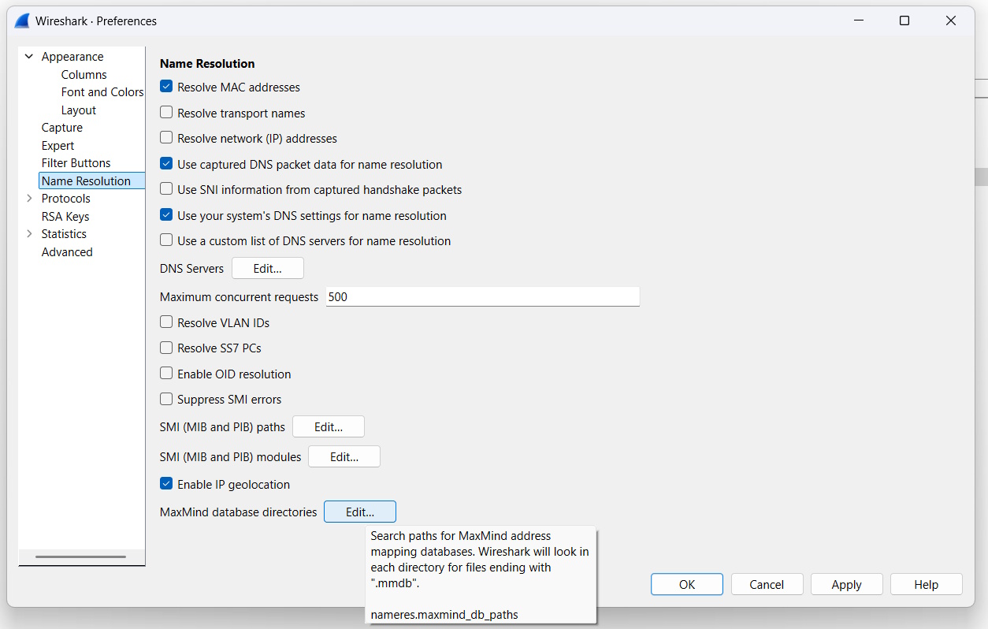This screenshot has height=629, width=988.
Task: Enable Resolve VLAN IDs checkbox
Action: (166, 322)
